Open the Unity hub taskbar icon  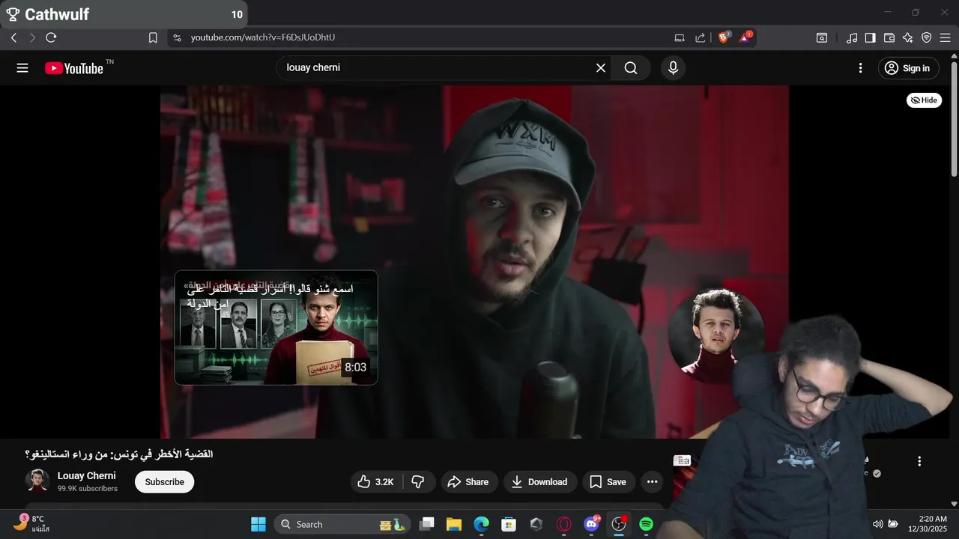coord(536,524)
